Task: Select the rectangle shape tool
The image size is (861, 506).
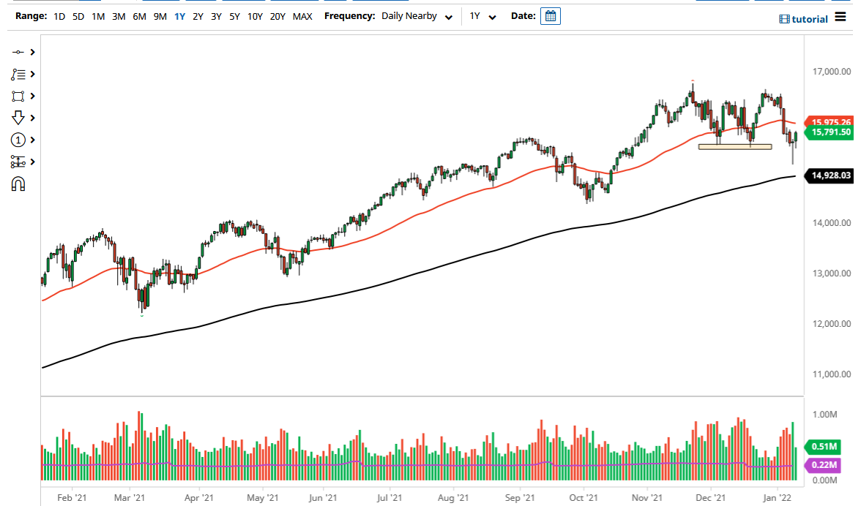Action: (x=19, y=95)
